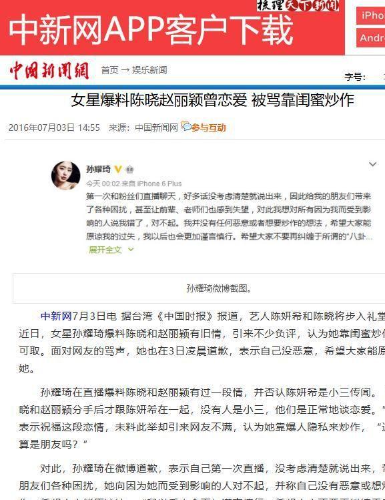Click the 孙耀琦 username in the Weibo post
385x500 pixels.
click(x=98, y=169)
